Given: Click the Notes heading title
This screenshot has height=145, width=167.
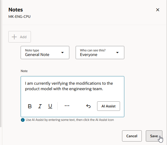Looking at the screenshot, I should tap(16, 10).
